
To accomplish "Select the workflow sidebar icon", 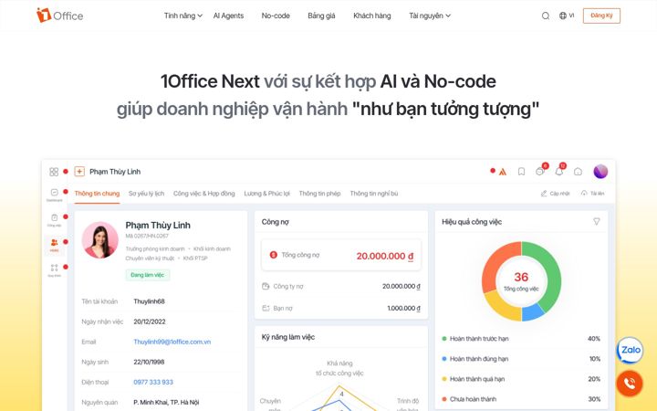I will click(54, 269).
